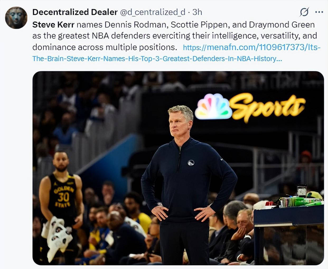The image size is (328, 269).
Task: Click the green bottles on scorer's table
Action: pyautogui.click(x=302, y=202)
